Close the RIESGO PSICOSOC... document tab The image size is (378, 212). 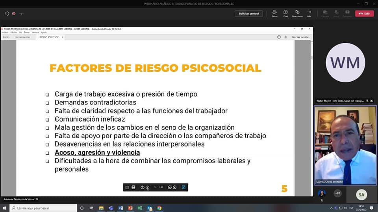(x=63, y=37)
